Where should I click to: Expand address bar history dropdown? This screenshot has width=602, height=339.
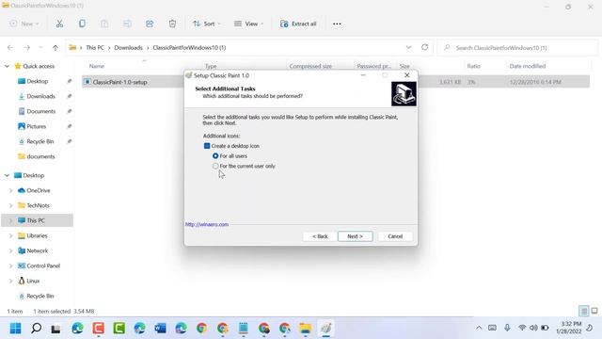(409, 47)
